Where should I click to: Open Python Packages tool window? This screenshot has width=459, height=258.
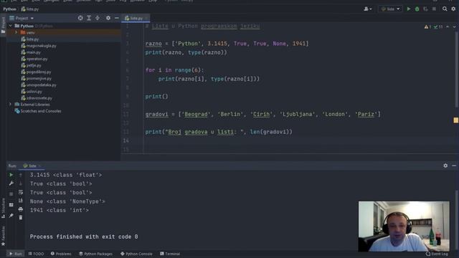point(95,254)
